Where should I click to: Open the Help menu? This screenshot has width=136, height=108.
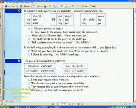click(32, 3)
